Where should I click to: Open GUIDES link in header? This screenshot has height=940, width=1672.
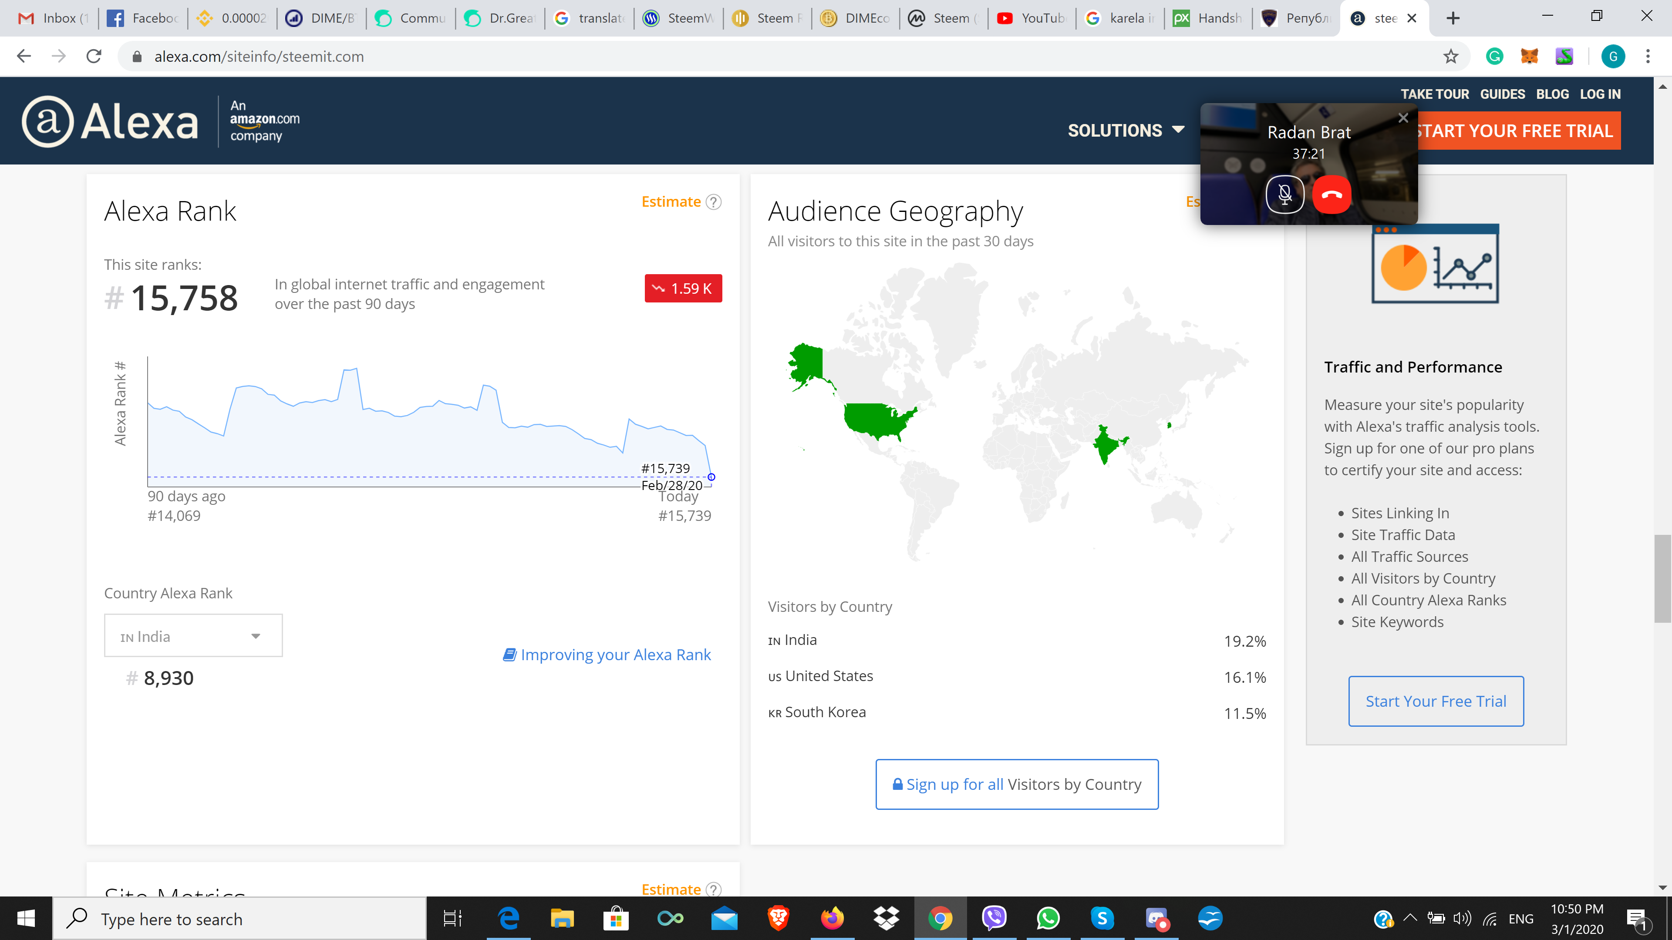tap(1503, 94)
